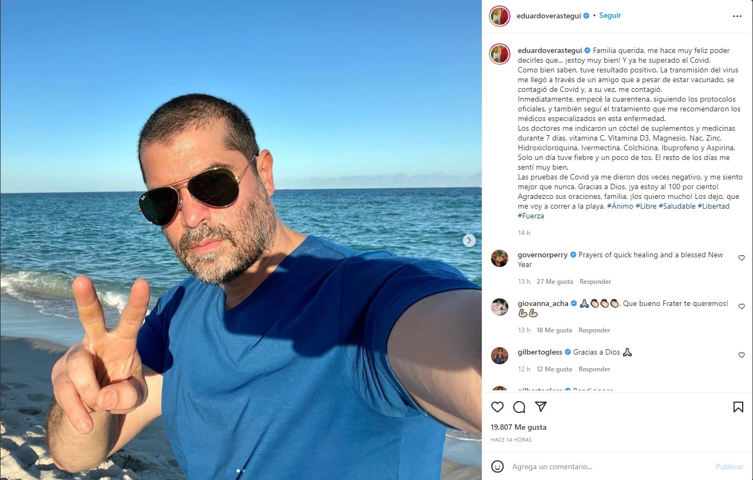Open the three-dot options menu
Image resolution: width=753 pixels, height=480 pixels.
pos(737,16)
